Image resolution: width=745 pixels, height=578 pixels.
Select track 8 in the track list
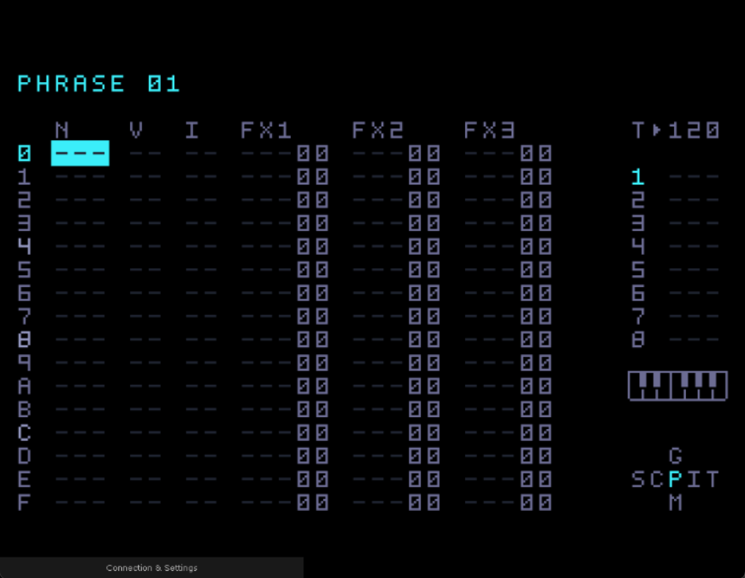638,340
